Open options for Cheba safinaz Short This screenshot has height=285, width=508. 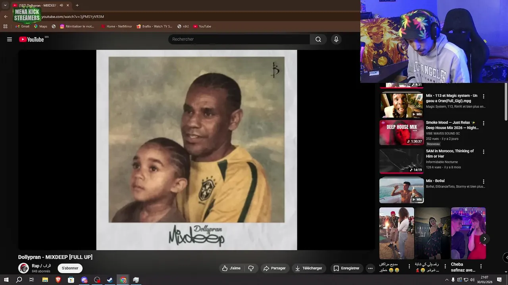(481, 266)
